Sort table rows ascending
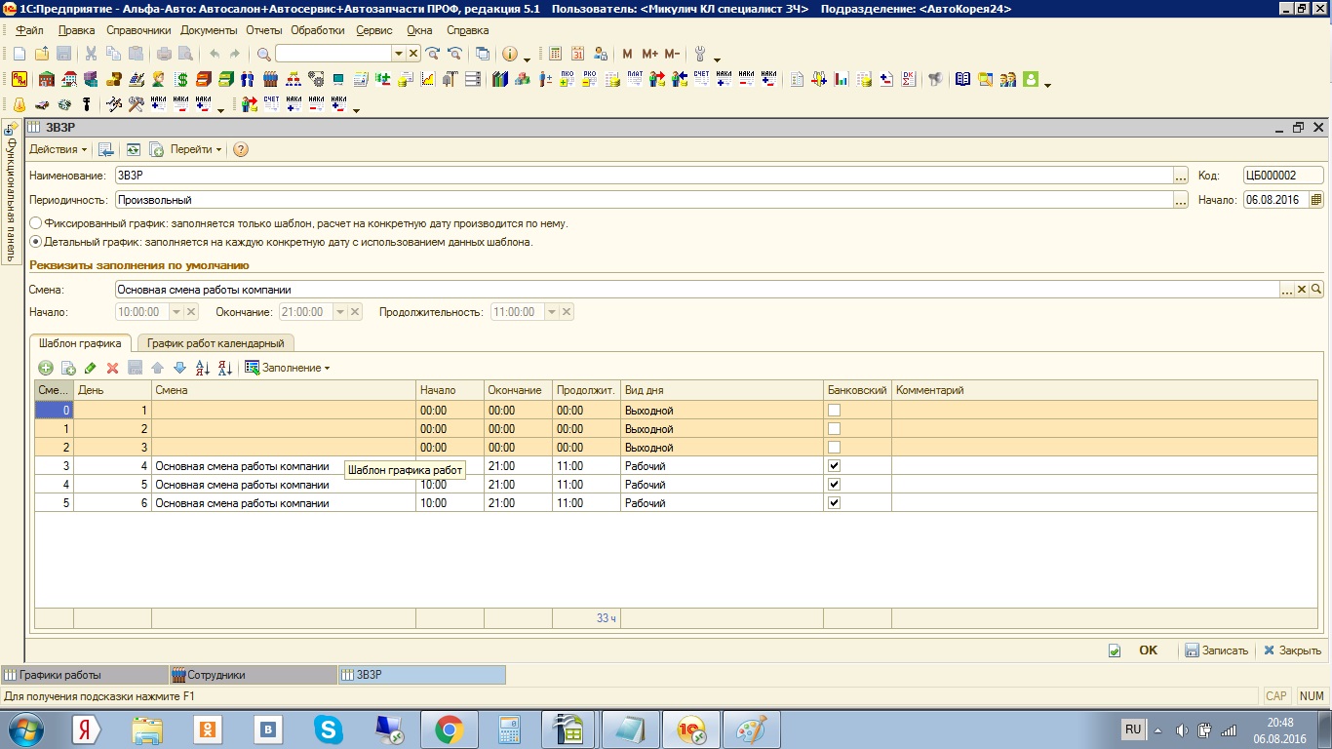Image resolution: width=1332 pixels, height=749 pixels. coord(202,368)
